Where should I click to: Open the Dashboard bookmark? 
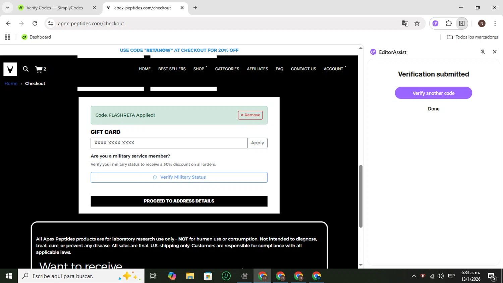(36, 37)
